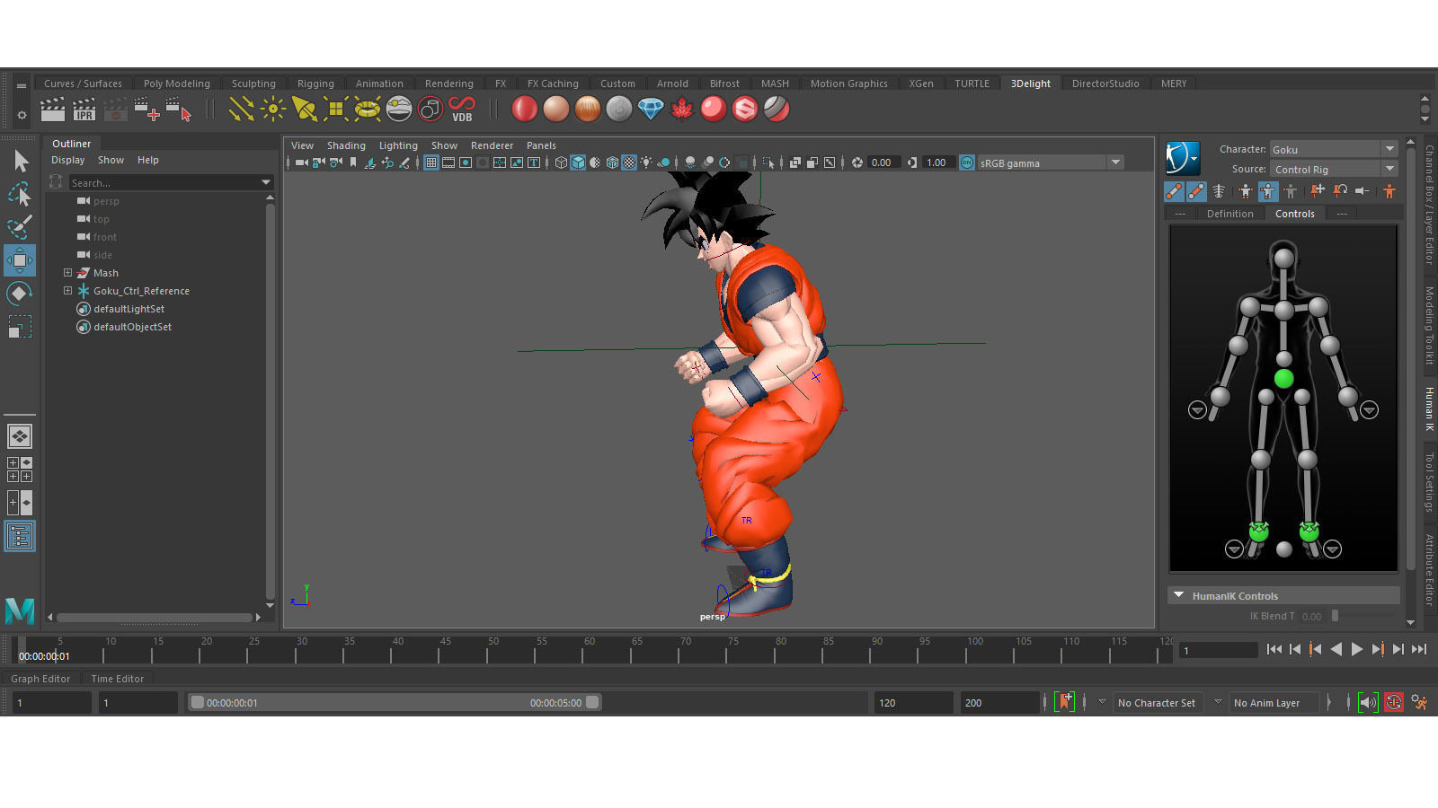Viewport: 1438px width, 808px height.
Task: Go to start of playback range
Action: [x=1274, y=649]
